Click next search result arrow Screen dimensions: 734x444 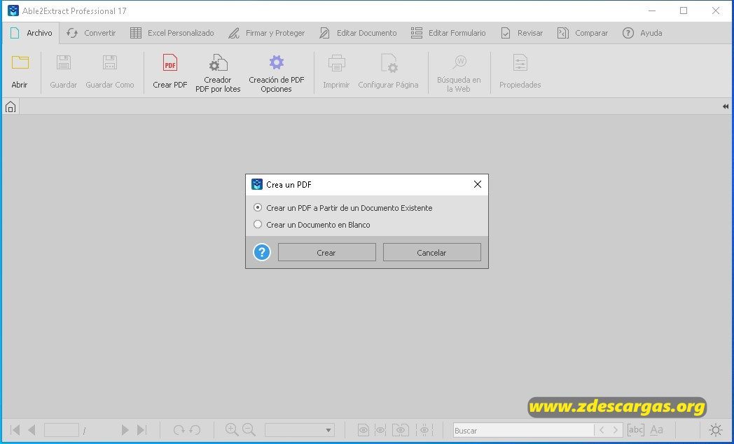pos(616,429)
